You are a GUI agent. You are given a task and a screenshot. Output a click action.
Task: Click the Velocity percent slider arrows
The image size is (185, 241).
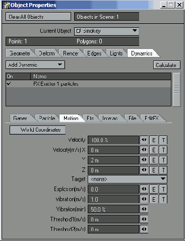click(144, 140)
